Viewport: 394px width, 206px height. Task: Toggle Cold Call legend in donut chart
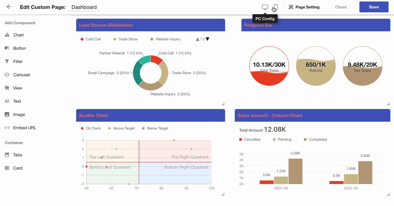click(91, 39)
